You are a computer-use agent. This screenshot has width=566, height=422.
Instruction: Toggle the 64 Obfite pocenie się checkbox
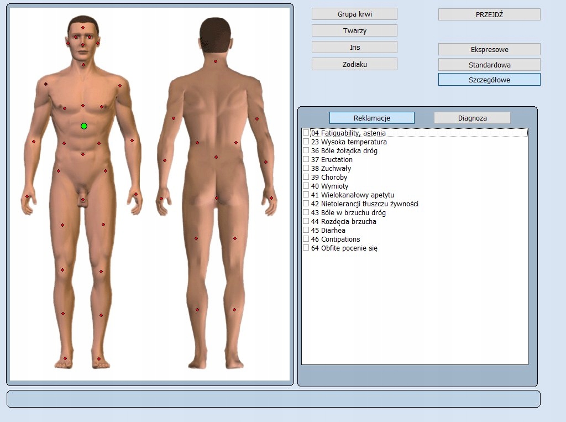(x=306, y=248)
